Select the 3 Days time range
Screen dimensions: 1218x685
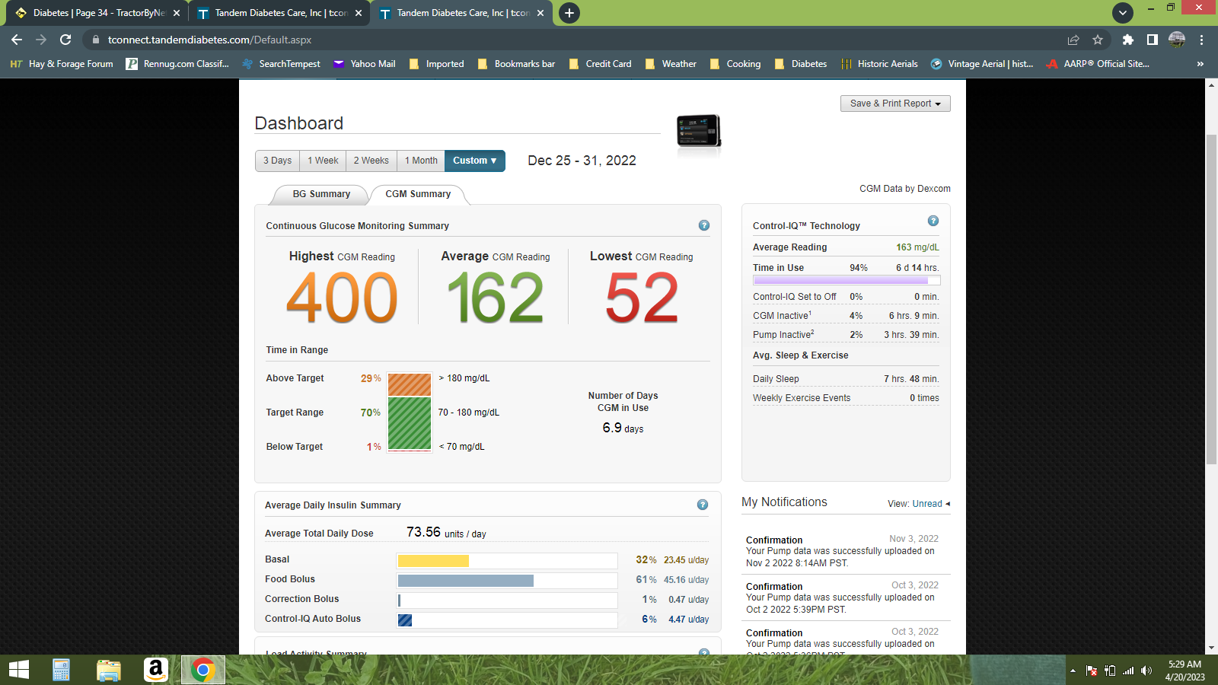[277, 161]
